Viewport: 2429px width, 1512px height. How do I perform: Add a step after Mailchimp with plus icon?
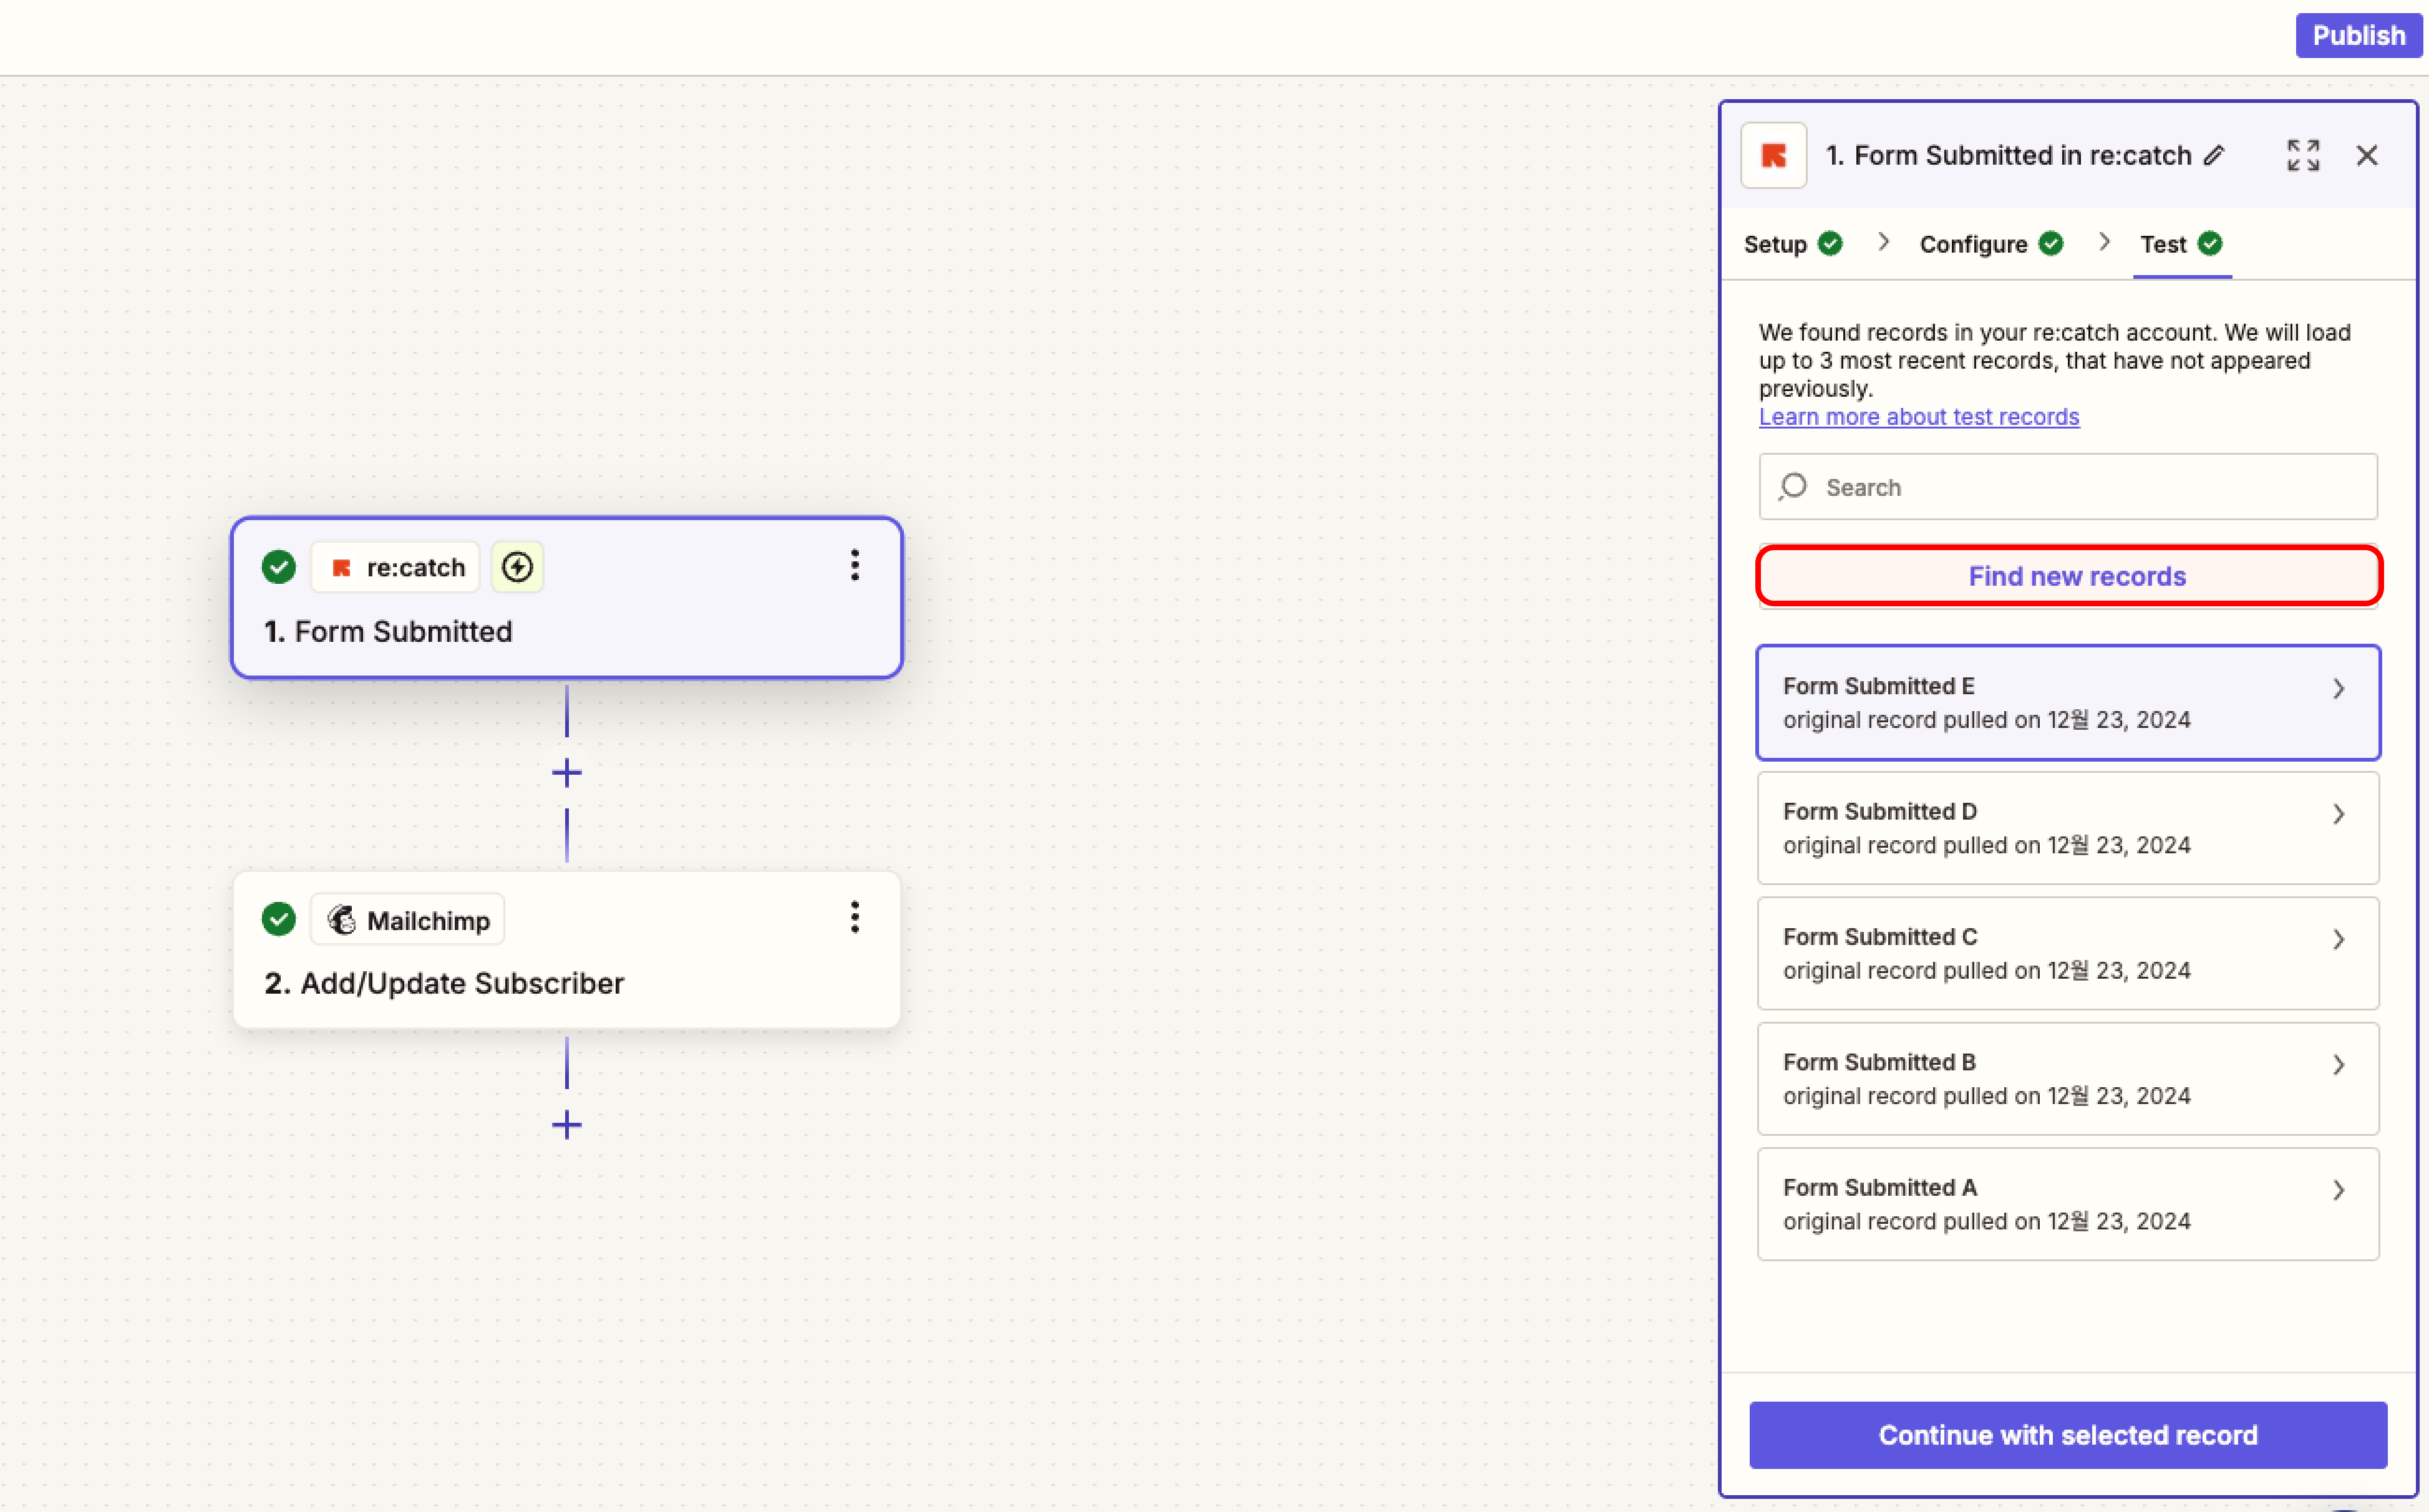[x=566, y=1125]
